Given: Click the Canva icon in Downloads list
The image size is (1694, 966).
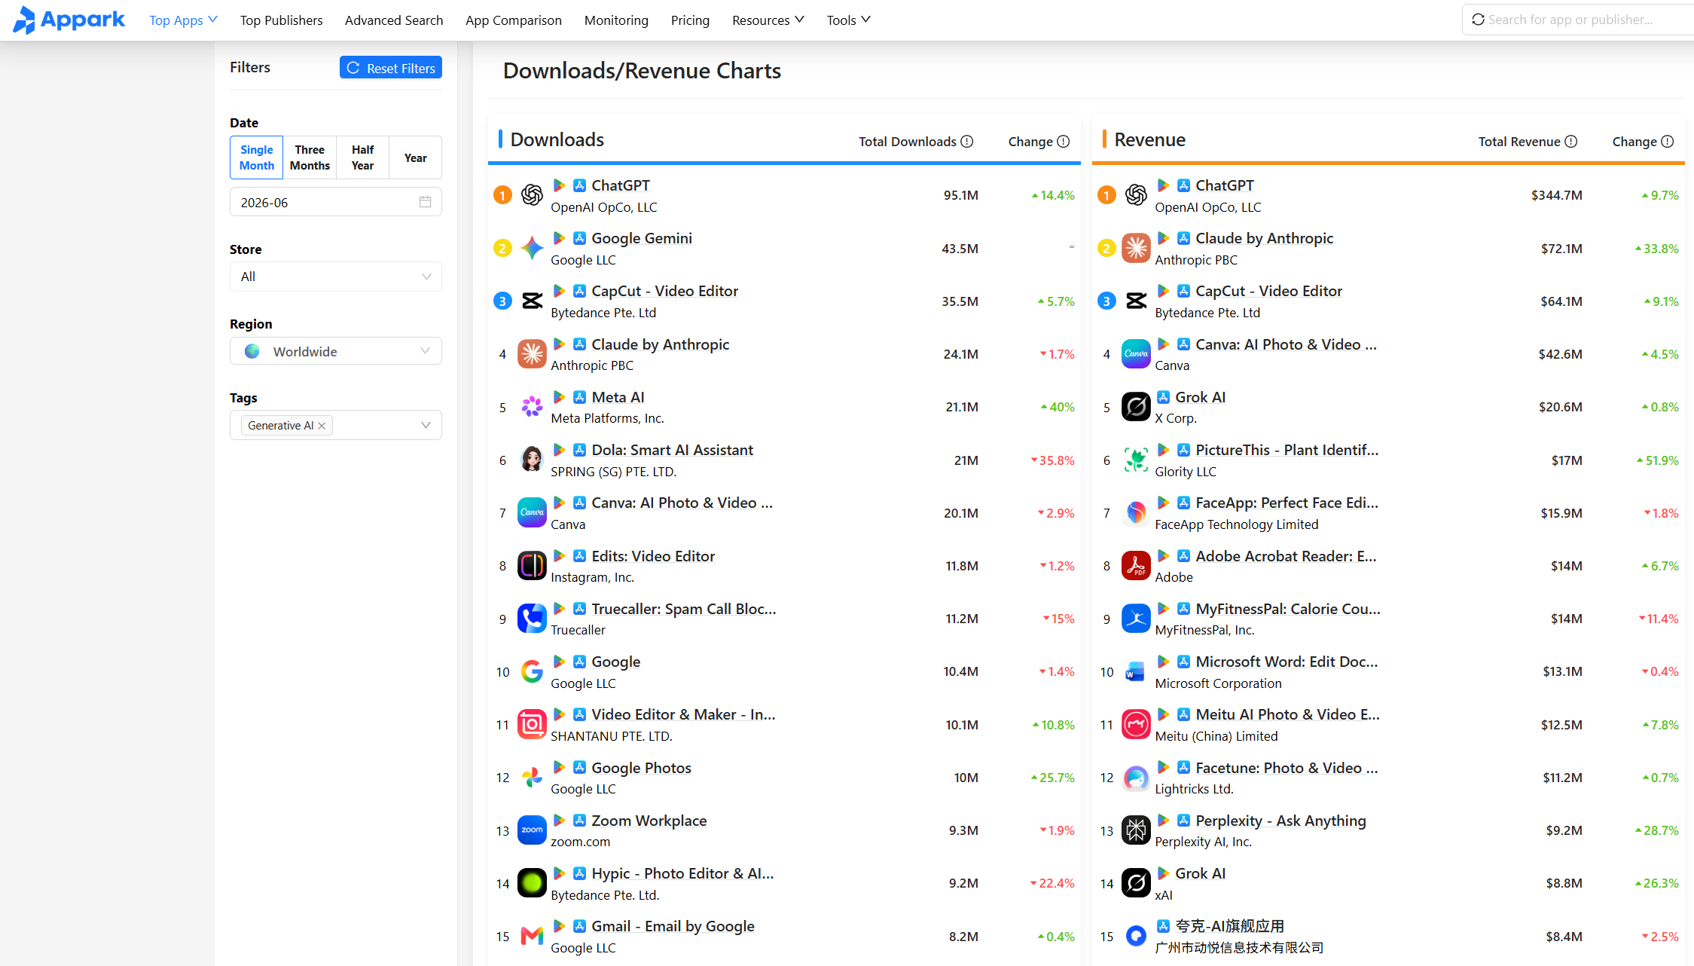Looking at the screenshot, I should point(532,513).
